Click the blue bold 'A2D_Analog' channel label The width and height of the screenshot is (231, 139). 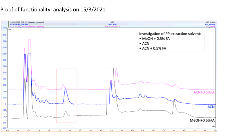tap(210, 24)
